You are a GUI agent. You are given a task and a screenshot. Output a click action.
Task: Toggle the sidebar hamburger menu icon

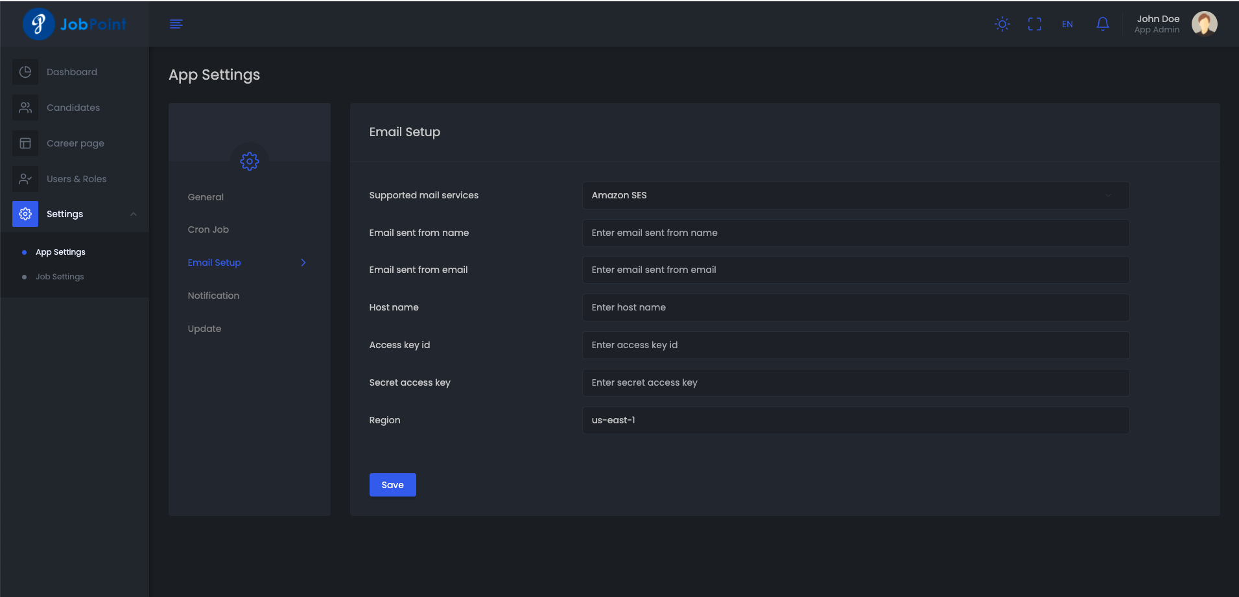[x=176, y=24]
